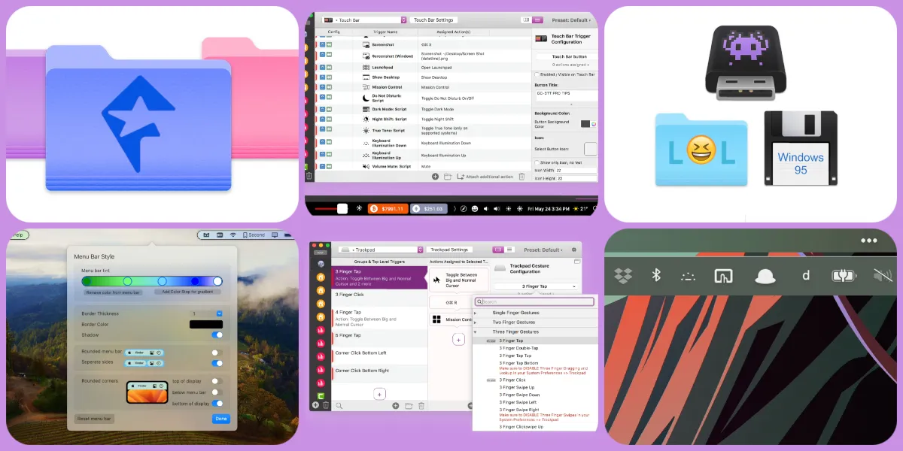The image size is (903, 451).
Task: Click the Done button in Menu Bar Style
Action: pyautogui.click(x=220, y=419)
